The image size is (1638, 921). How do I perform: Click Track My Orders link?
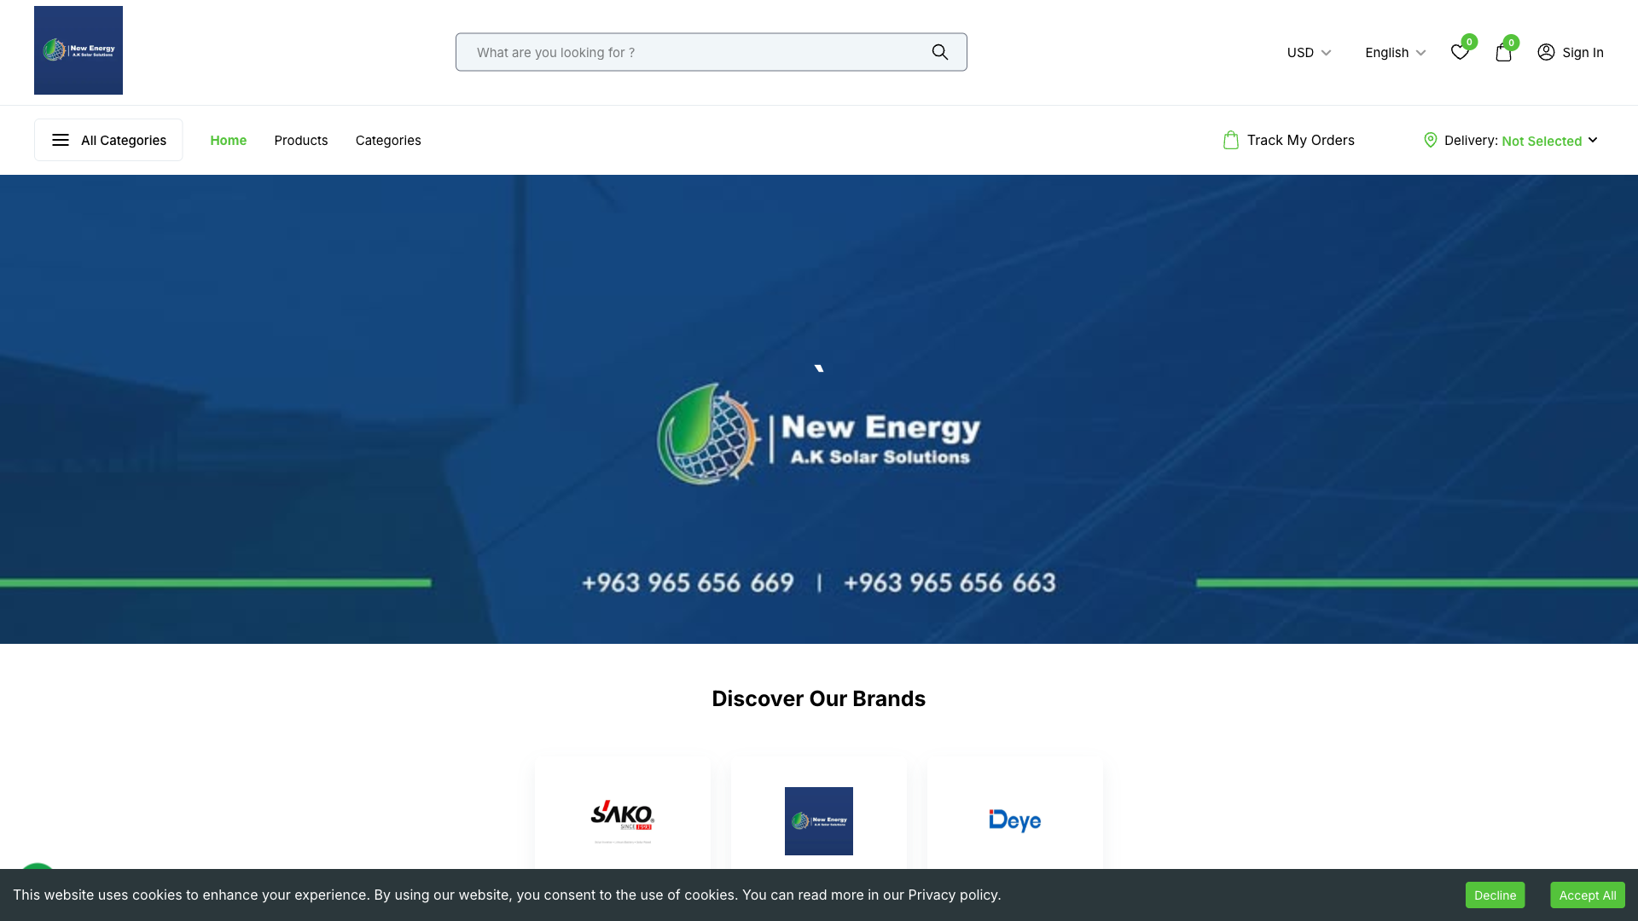coord(1300,140)
